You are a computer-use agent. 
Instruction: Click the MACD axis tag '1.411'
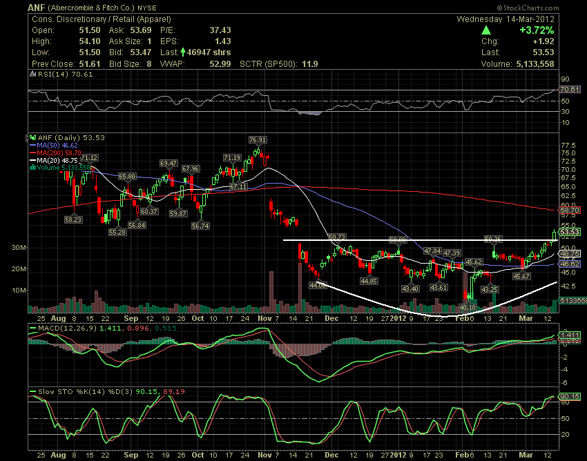(570, 335)
